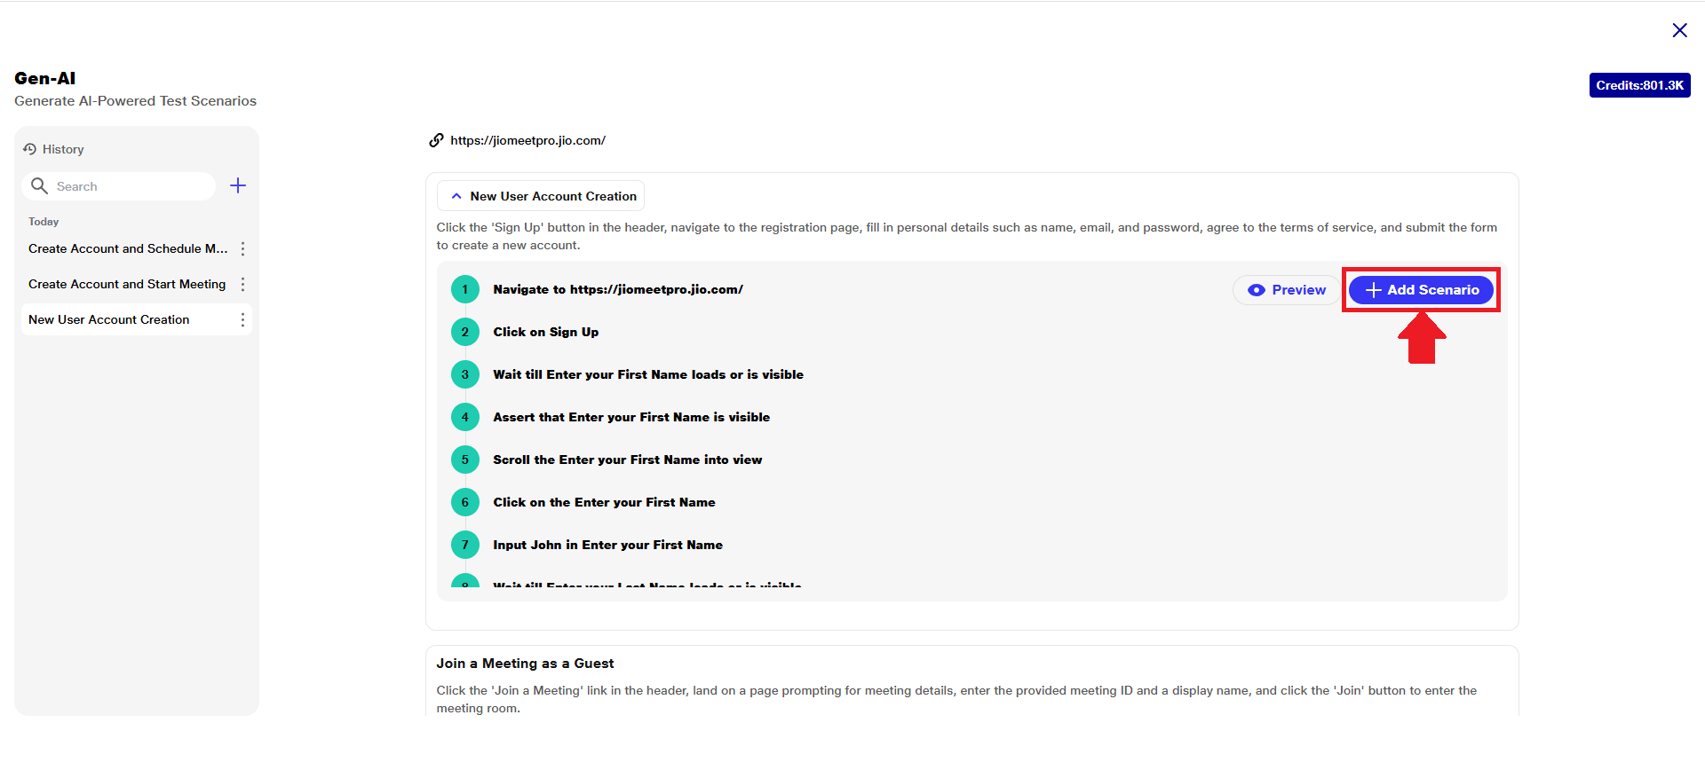Click the Credits:801.3K badge
Viewport: 1705px width, 778px height.
1639,85
